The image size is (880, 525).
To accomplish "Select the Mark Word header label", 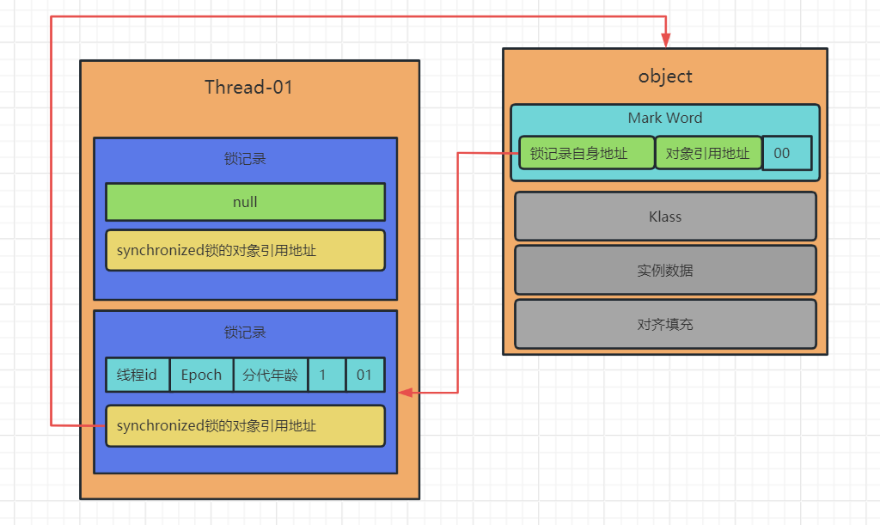I will pos(664,118).
